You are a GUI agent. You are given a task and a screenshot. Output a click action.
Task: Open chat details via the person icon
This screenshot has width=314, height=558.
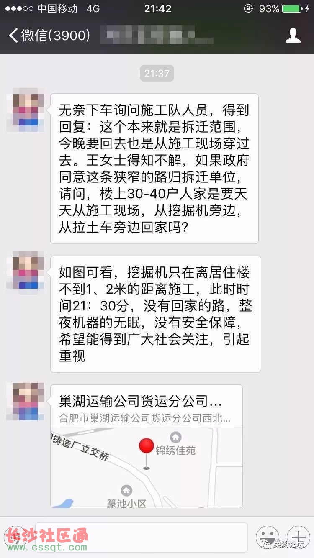[293, 35]
